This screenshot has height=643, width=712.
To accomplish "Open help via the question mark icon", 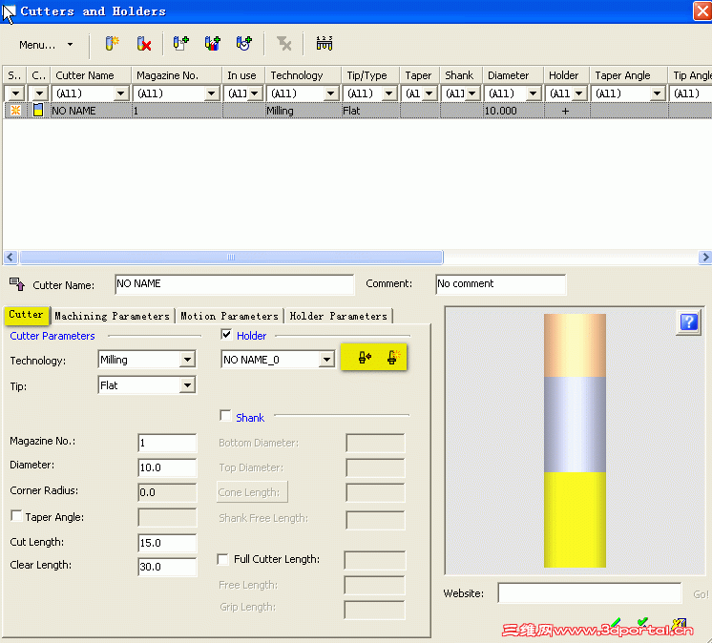I will click(x=688, y=322).
